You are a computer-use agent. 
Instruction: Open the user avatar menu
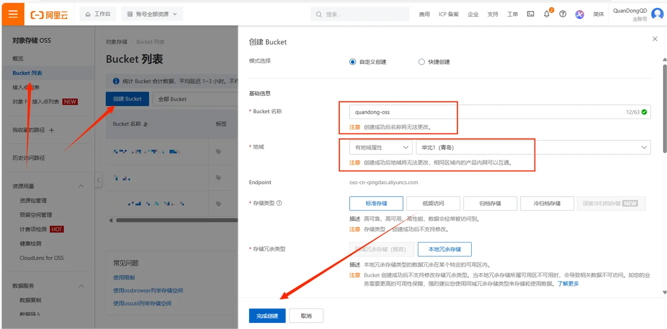pyautogui.click(x=657, y=14)
